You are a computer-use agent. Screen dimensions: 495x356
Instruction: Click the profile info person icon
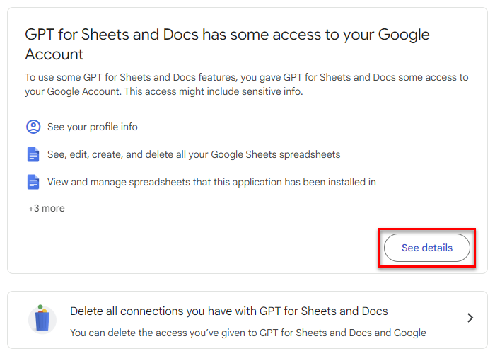(x=33, y=127)
